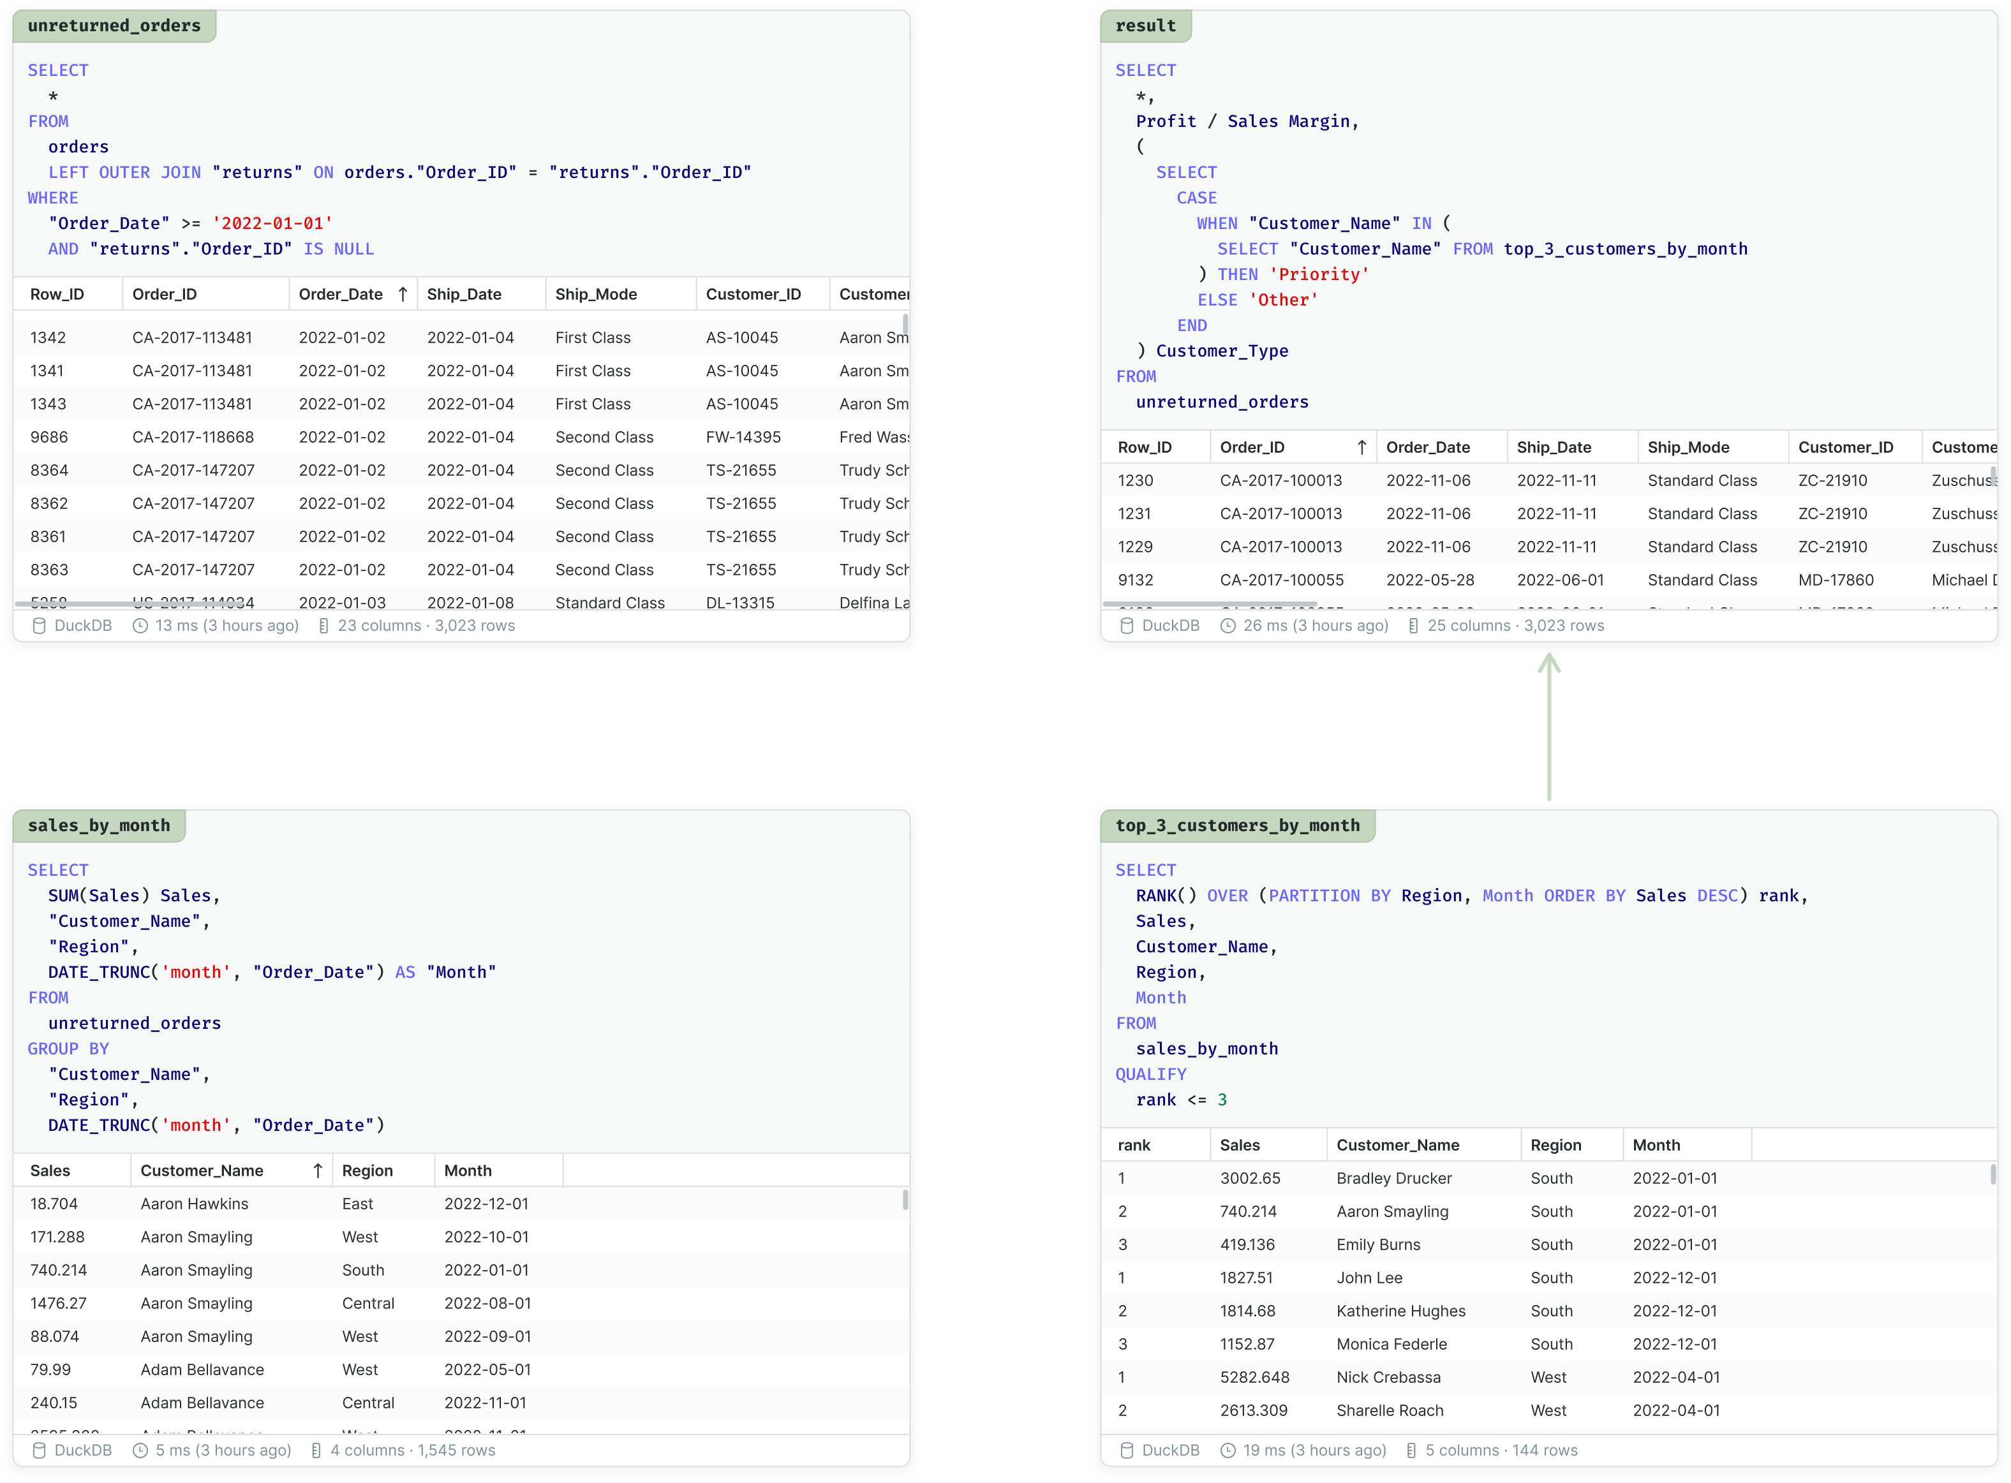Select the unreturned_orders cell title tab
2011x1483 pixels.
(114, 26)
